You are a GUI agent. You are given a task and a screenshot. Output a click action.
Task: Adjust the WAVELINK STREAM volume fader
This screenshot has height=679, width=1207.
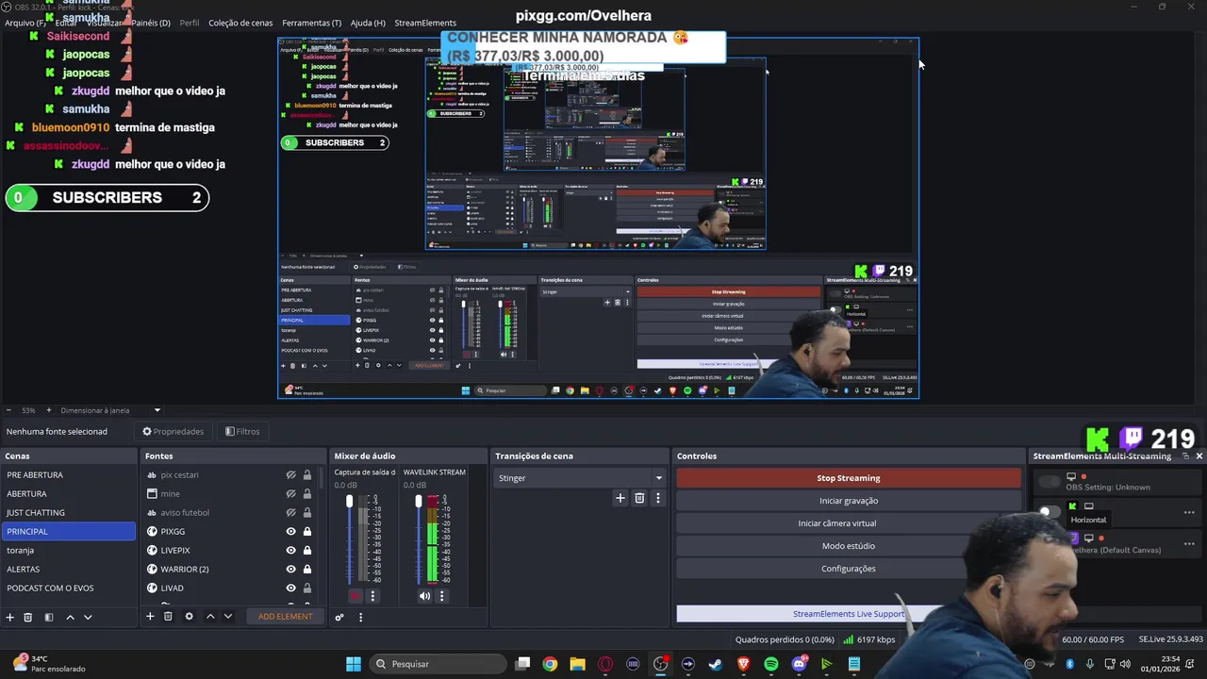tap(419, 501)
